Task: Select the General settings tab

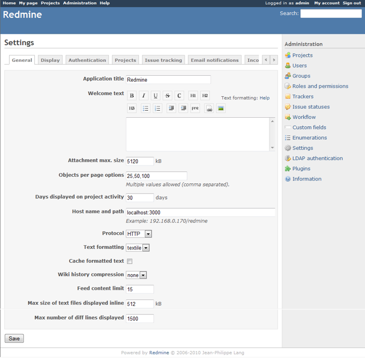Action: (x=22, y=60)
